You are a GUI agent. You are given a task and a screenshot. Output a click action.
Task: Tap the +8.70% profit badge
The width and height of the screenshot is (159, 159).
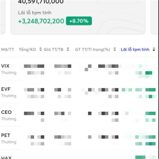79,21
